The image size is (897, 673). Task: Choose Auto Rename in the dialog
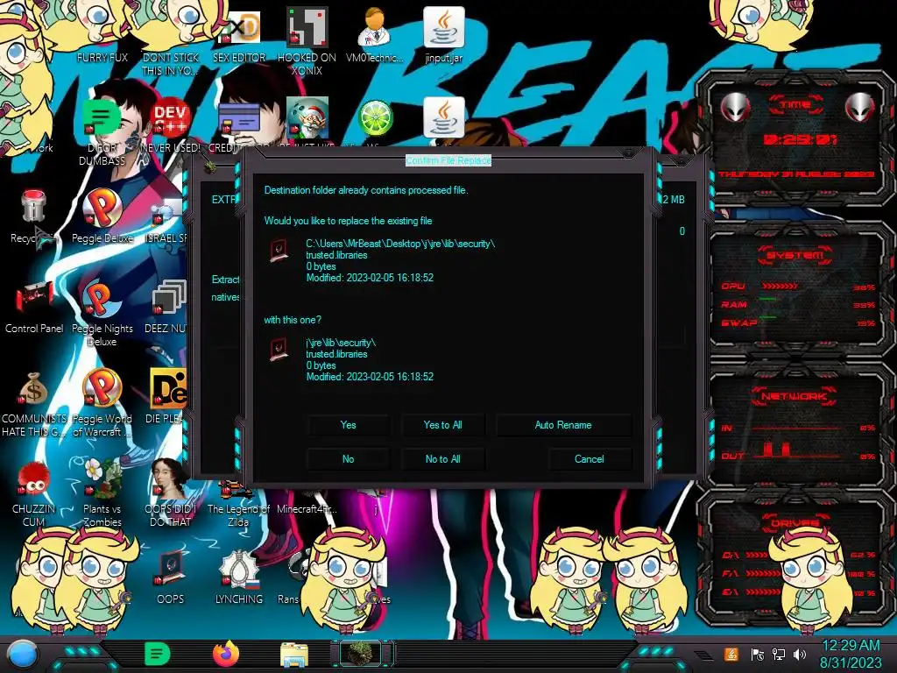coord(563,425)
